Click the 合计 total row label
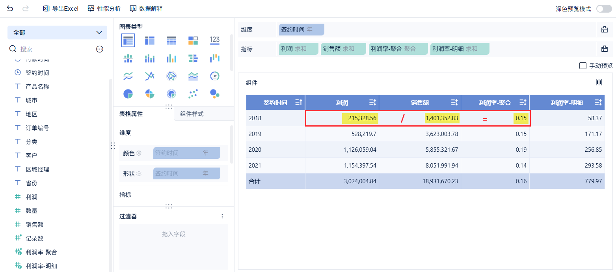616x272 pixels. (275, 181)
